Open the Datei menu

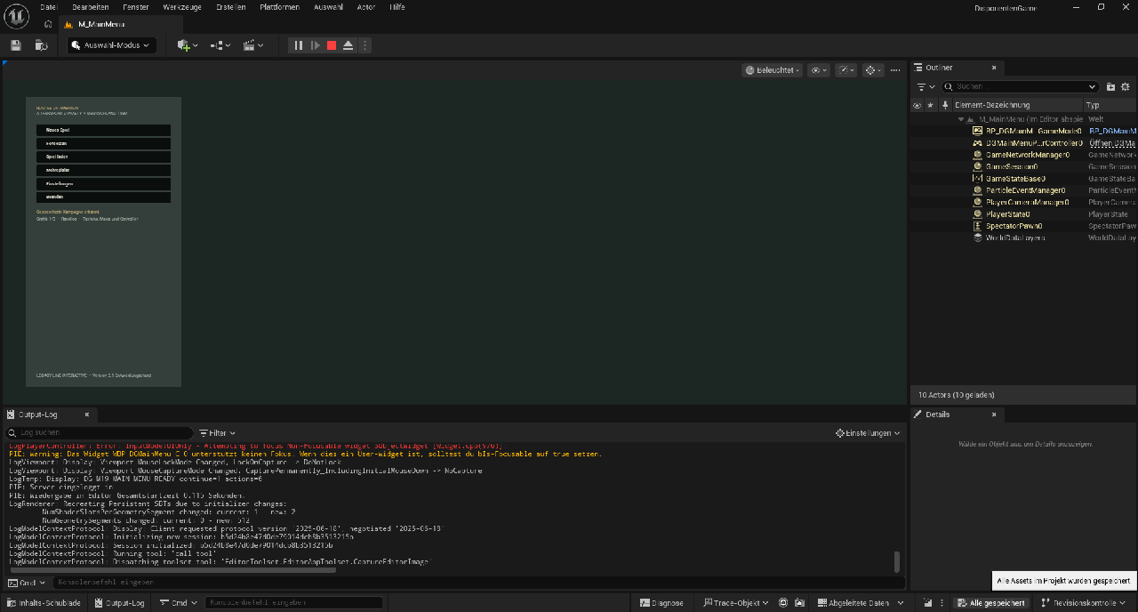pyautogui.click(x=49, y=7)
